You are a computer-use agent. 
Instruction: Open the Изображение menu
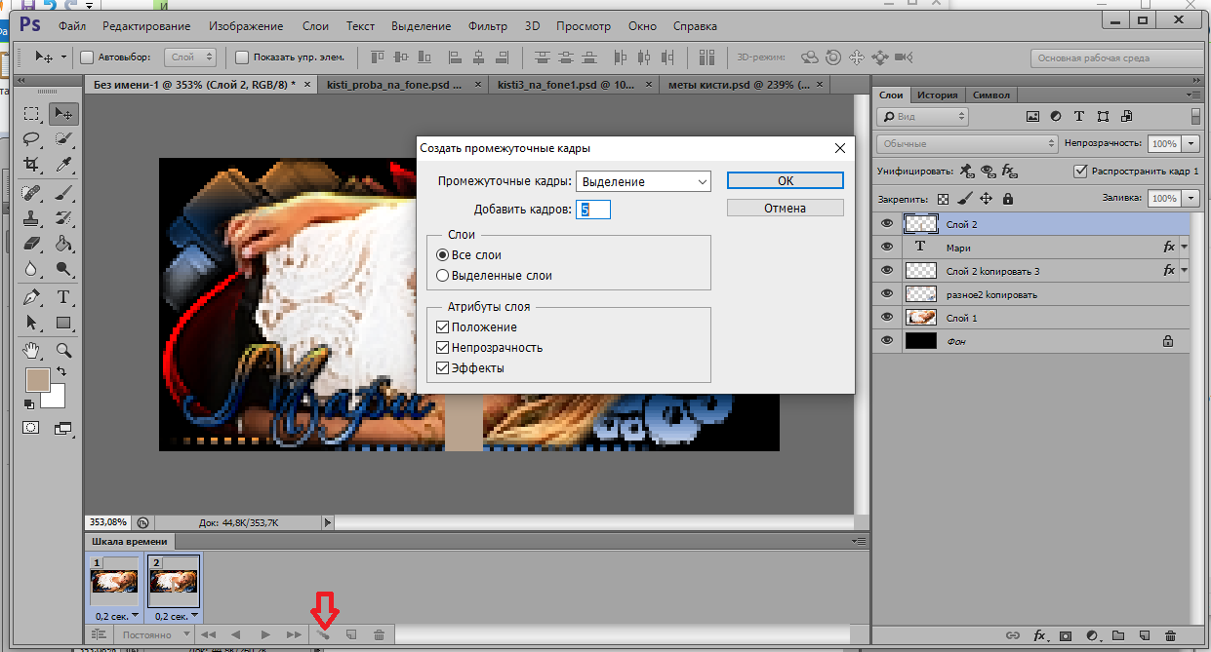pos(248,26)
